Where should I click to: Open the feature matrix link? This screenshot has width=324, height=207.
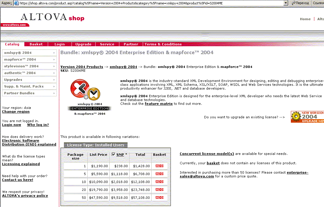[x=159, y=104]
